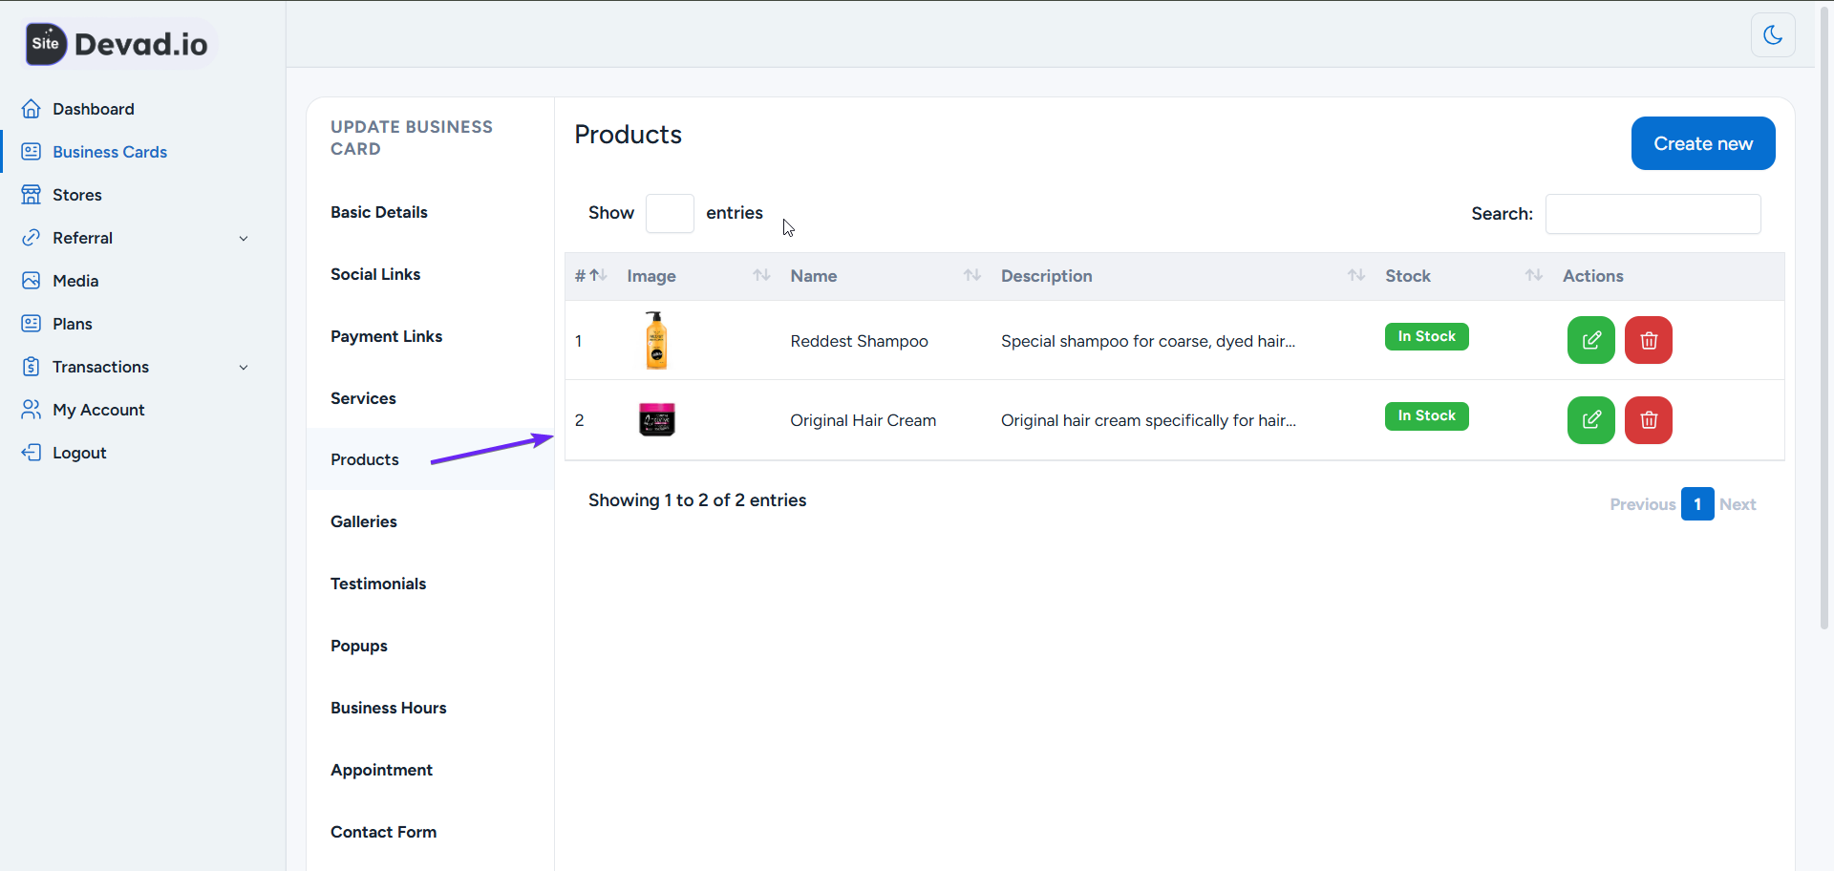This screenshot has width=1834, height=871.
Task: Click the Create new button
Action: (x=1703, y=143)
